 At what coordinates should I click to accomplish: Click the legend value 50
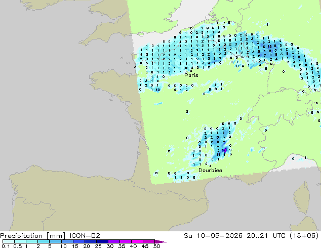pyautogui.click(x=156, y=246)
